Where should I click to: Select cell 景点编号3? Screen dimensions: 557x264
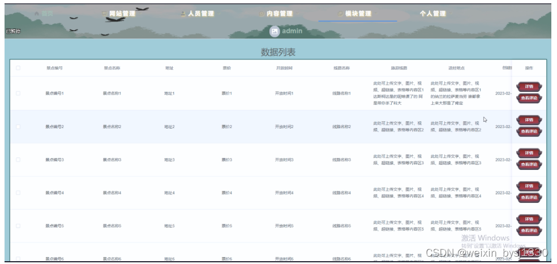pos(54,160)
